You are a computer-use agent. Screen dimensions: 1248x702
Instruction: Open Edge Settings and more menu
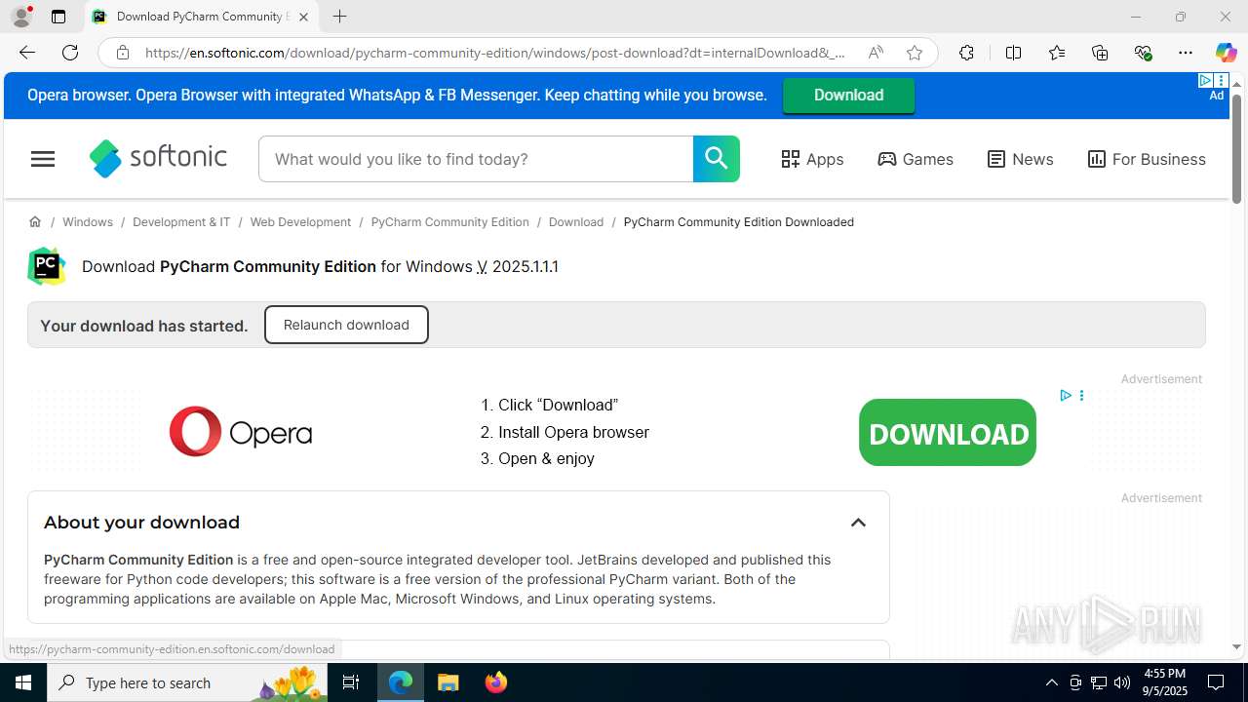click(x=1186, y=53)
